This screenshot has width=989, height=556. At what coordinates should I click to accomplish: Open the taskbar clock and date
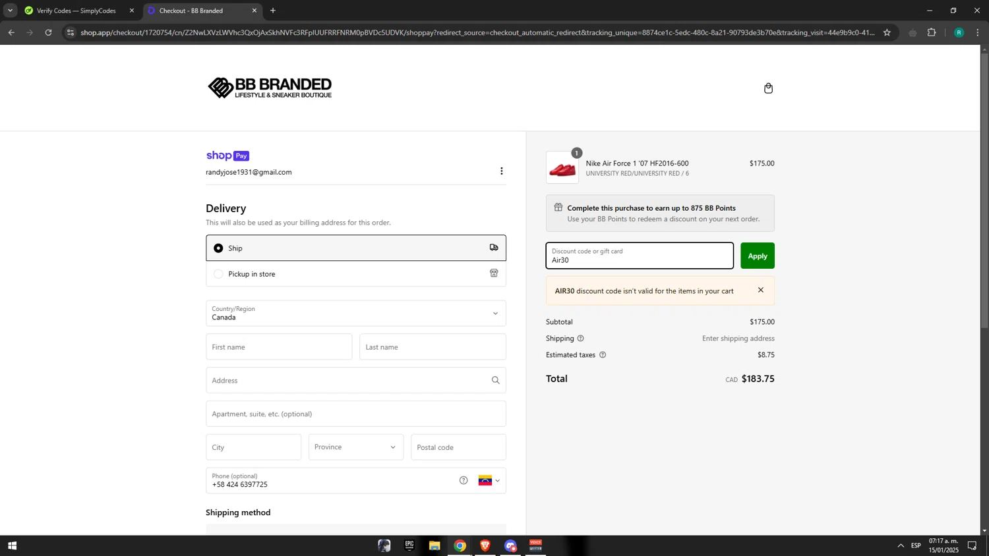point(944,545)
